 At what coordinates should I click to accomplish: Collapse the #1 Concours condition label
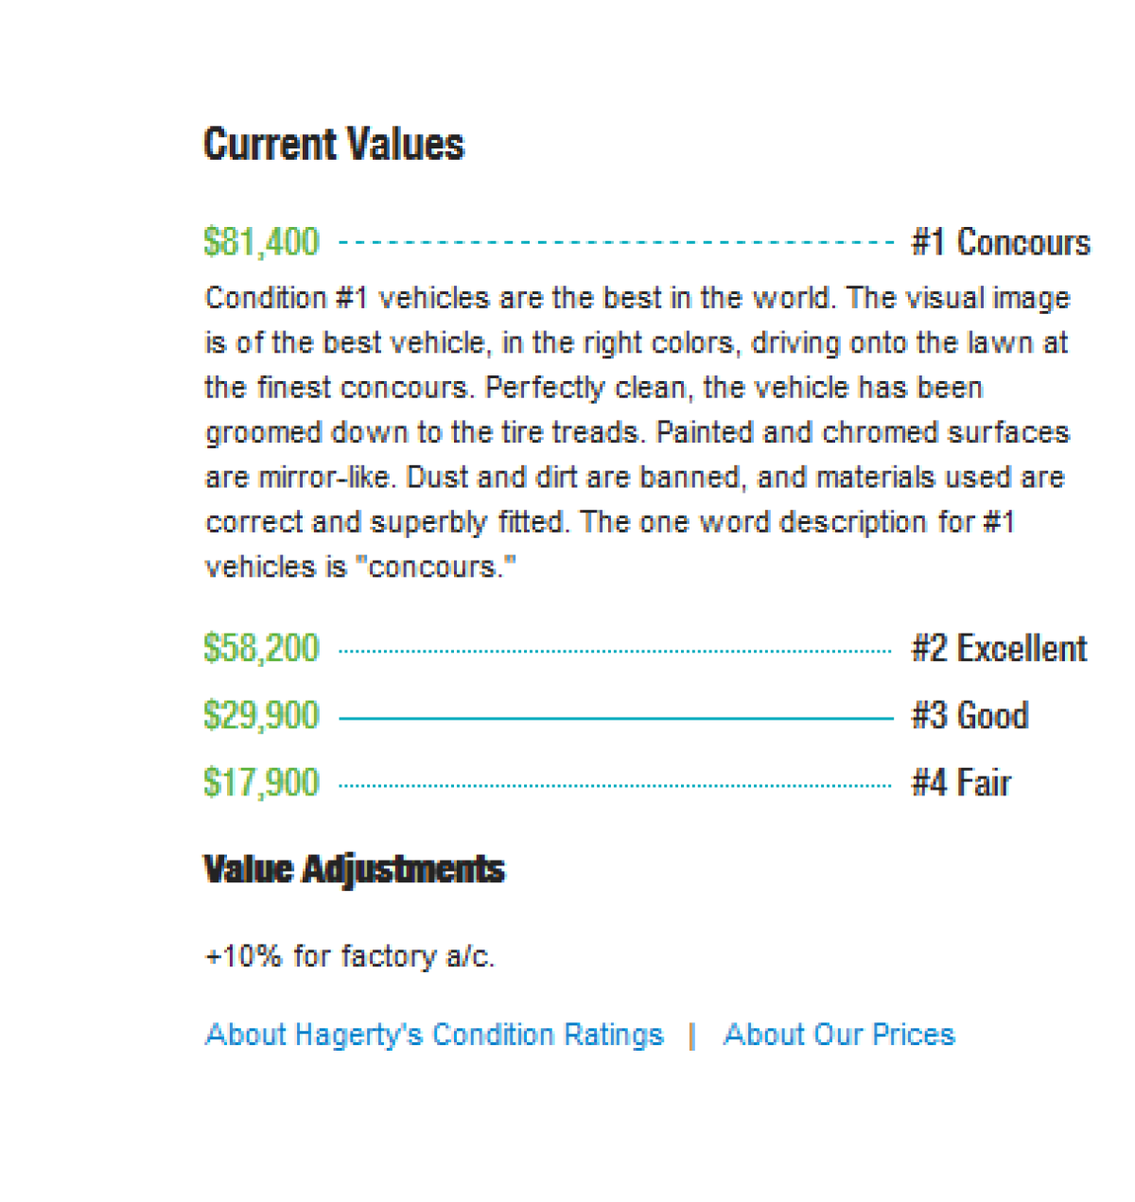(x=1000, y=243)
